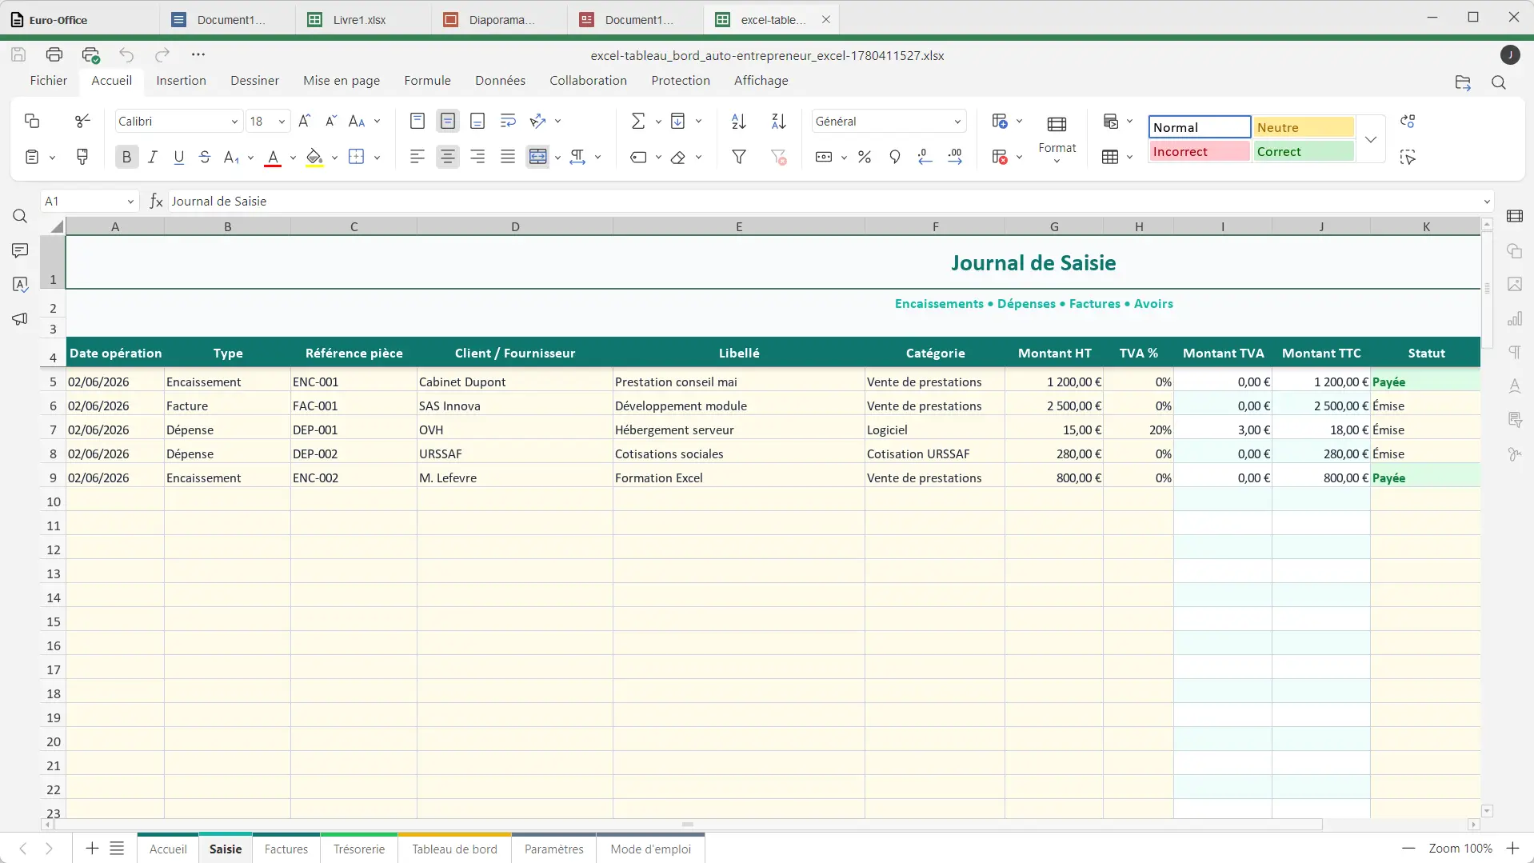This screenshot has width=1534, height=863.
Task: Open the Formule ribbon tab
Action: pos(427,81)
